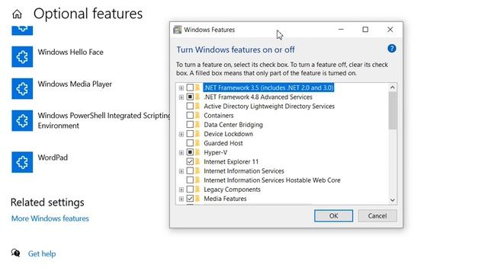Select the Data Center Bridging label

tap(233, 125)
